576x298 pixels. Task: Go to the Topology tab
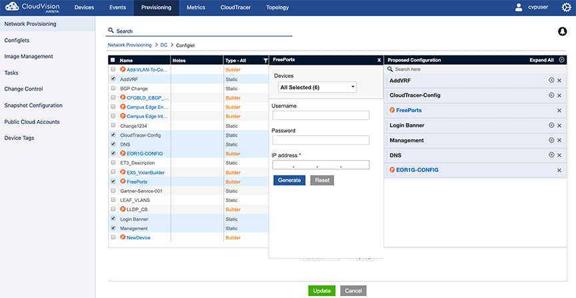pyautogui.click(x=277, y=7)
